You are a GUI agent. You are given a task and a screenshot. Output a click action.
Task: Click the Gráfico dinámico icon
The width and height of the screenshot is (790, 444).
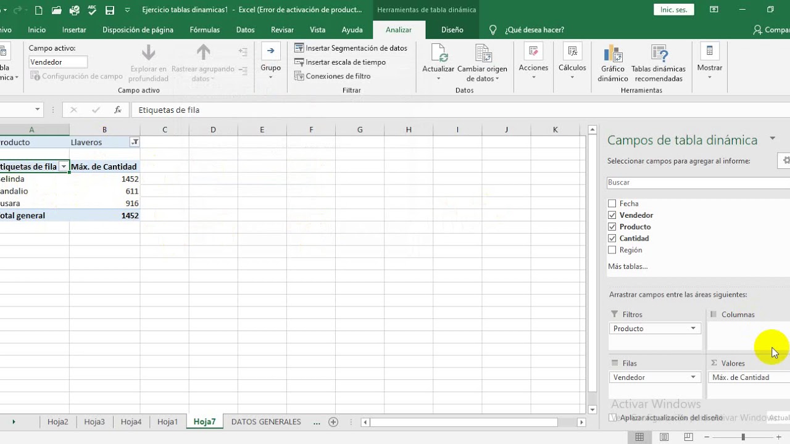[613, 54]
